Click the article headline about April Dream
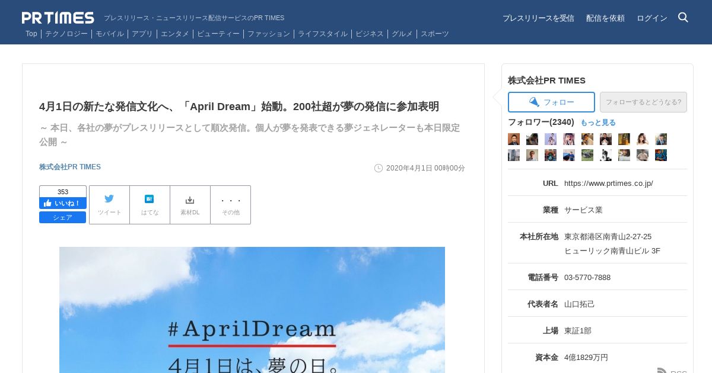Screen dimensions: 712x373 [239, 107]
